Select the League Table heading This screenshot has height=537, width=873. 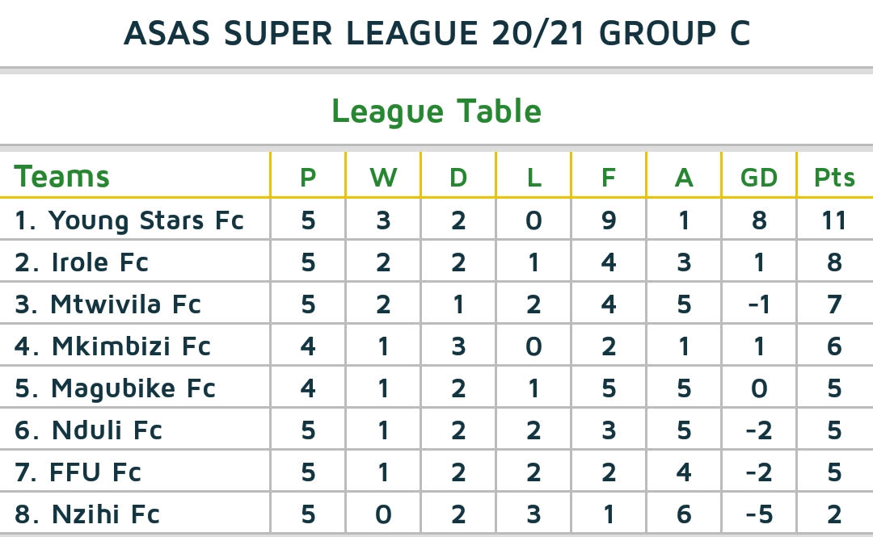click(436, 111)
